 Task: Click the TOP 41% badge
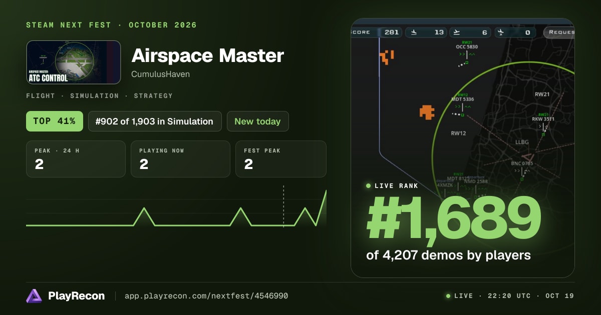click(x=55, y=121)
